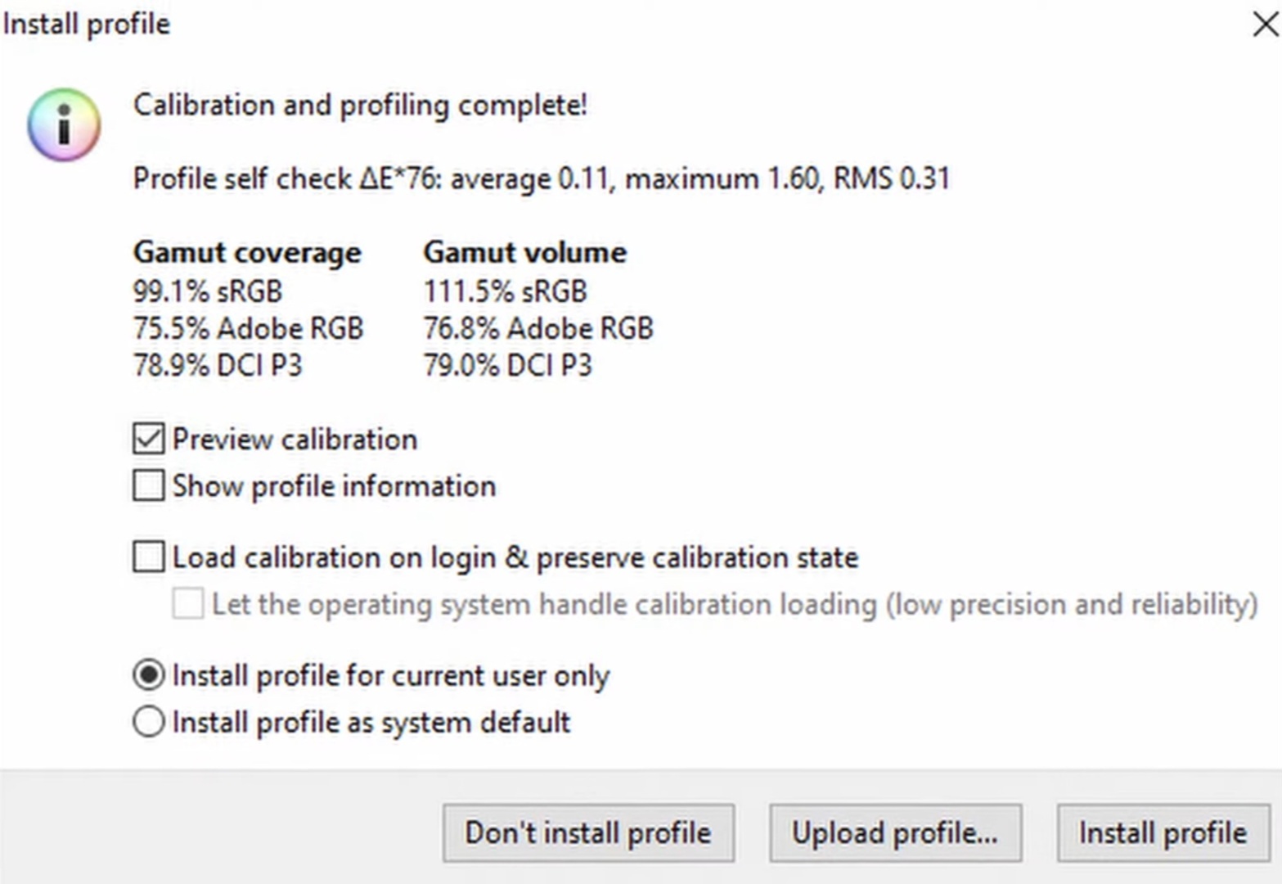Select the 99.1% sRGB coverage value
Viewport: 1282px width, 884px height.
pos(208,291)
